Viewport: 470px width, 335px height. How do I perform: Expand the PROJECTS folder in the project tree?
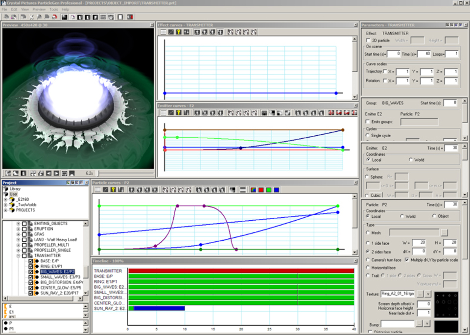6,210
